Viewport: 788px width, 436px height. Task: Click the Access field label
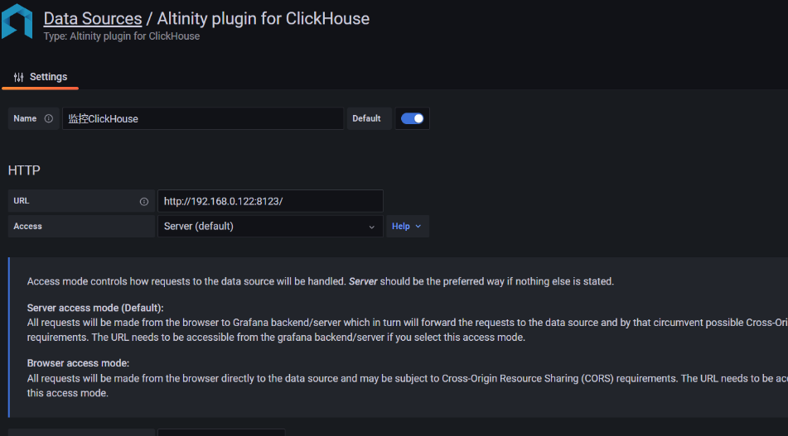27,227
